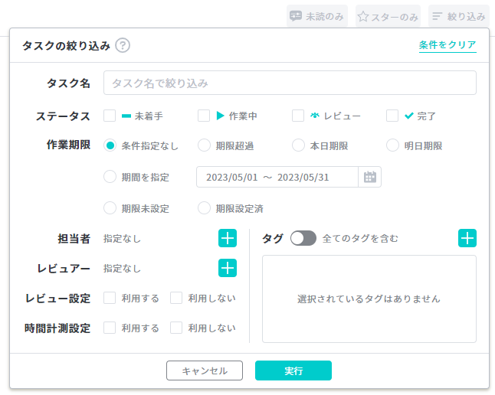Select the 期限超過 radio button
This screenshot has width=495, height=395.
[204, 145]
